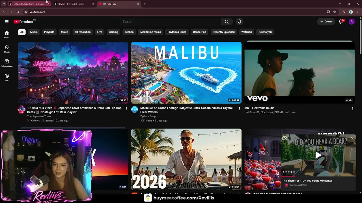Visit the Zythera Deep channel name
Screen dimensions: 362x203
[x=148, y=116]
